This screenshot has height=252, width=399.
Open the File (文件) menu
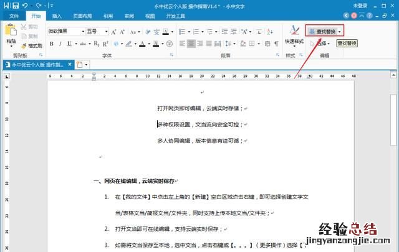[14, 16]
